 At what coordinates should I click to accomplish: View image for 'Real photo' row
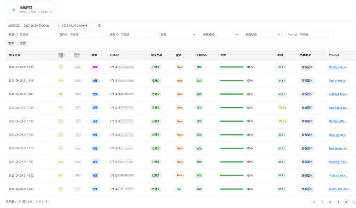point(307,81)
